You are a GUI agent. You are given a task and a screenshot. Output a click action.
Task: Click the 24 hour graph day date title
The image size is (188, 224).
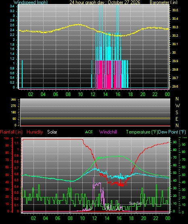pos(105,2)
